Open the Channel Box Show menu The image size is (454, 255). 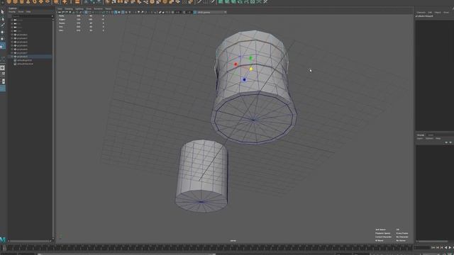pyautogui.click(x=446, y=13)
